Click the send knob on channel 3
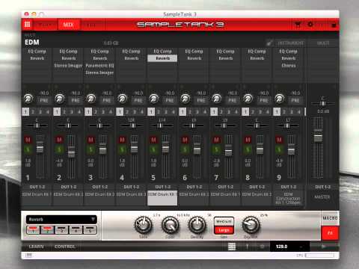This screenshot has width=359, height=269. pos(91,99)
